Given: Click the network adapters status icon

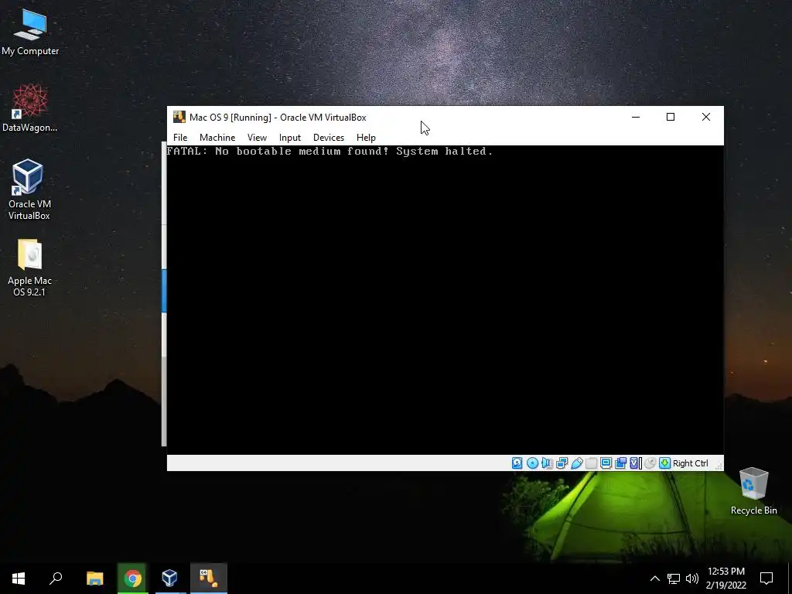Looking at the screenshot, I should pyautogui.click(x=562, y=463).
